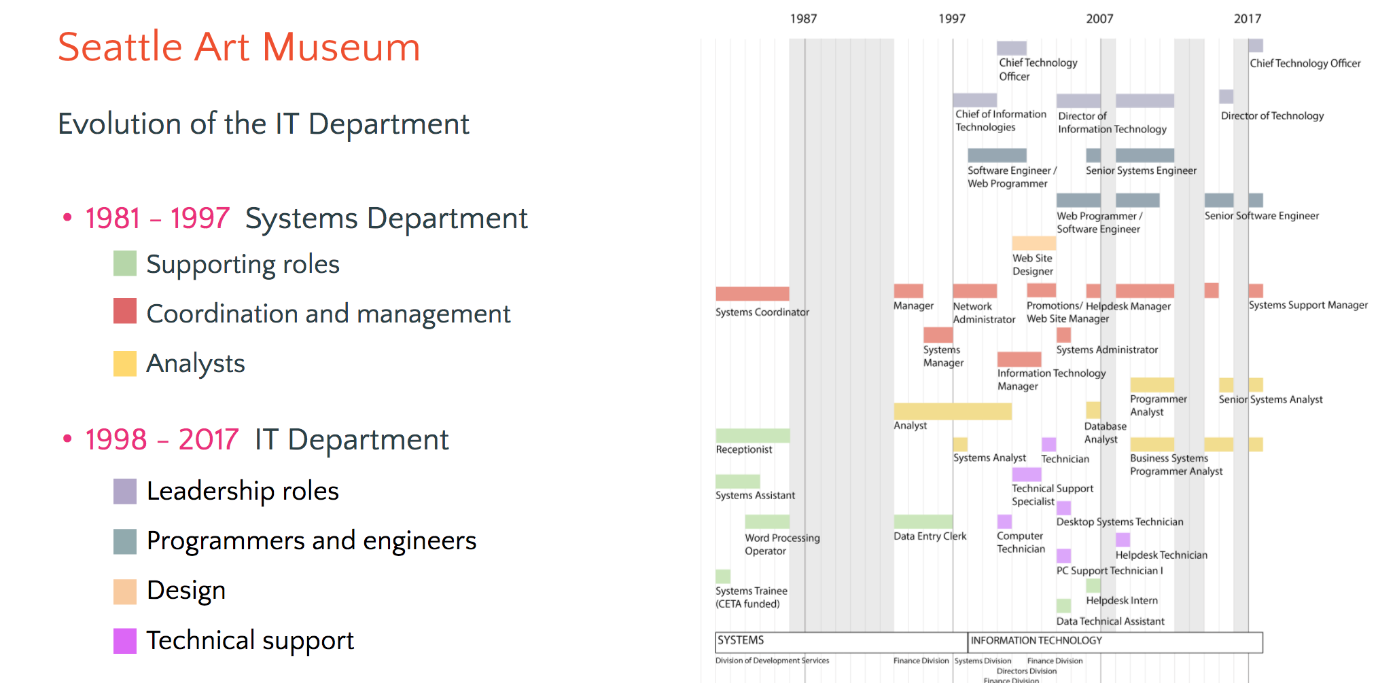This screenshot has width=1378, height=683.
Task: Click the 'Computer Technician' label
Action: click(1021, 542)
